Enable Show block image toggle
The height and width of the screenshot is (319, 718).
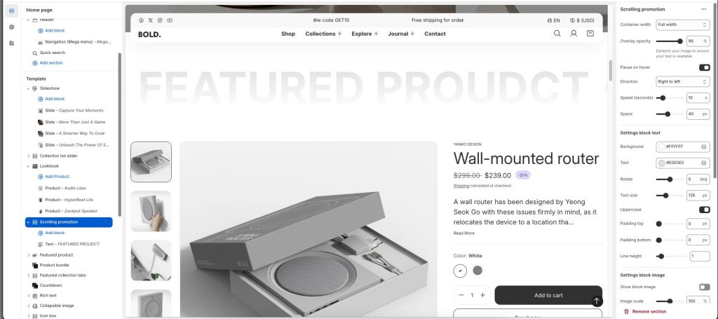point(704,287)
